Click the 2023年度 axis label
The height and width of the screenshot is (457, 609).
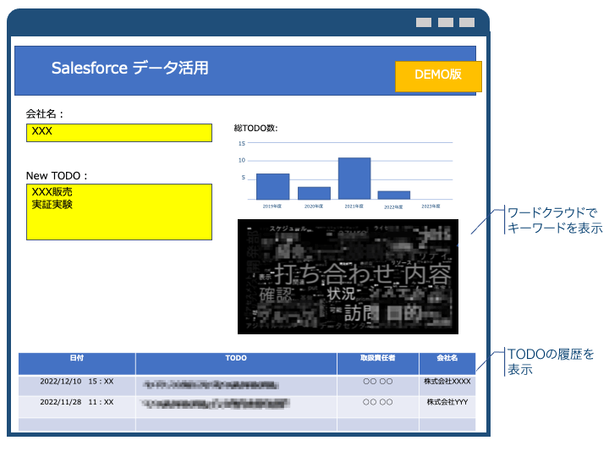[x=431, y=206]
